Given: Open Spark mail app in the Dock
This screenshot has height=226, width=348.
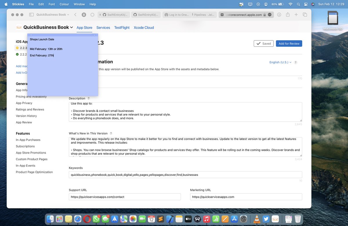Looking at the screenshot, I should click(x=115, y=219).
